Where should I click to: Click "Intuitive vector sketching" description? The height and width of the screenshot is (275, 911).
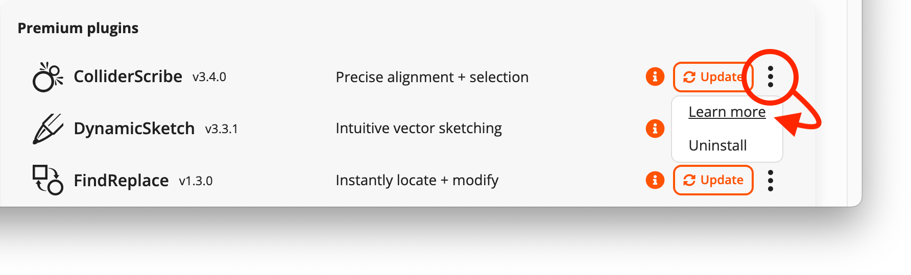coord(418,128)
